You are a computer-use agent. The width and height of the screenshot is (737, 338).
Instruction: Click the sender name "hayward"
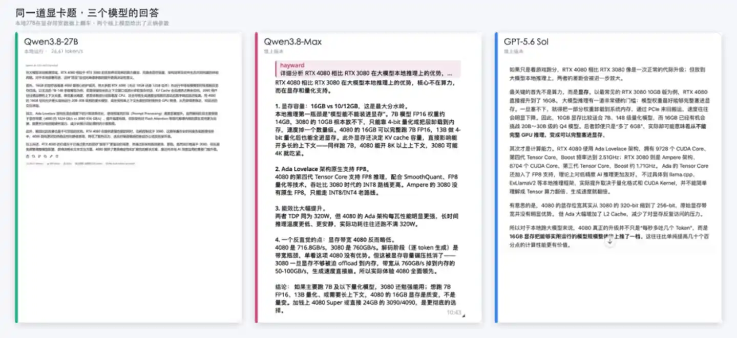coord(292,65)
